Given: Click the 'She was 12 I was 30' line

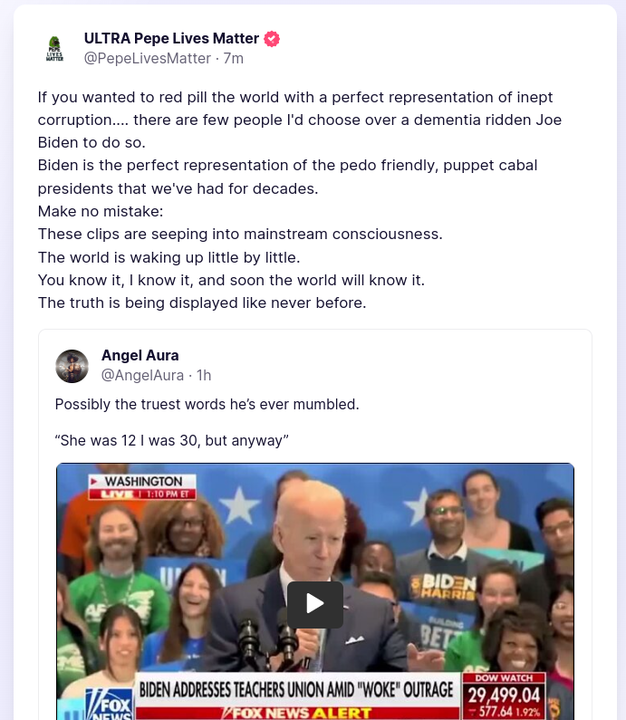Looking at the screenshot, I should point(172,440).
